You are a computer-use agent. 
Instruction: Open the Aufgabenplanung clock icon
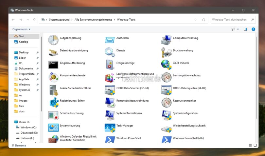(x=53, y=40)
